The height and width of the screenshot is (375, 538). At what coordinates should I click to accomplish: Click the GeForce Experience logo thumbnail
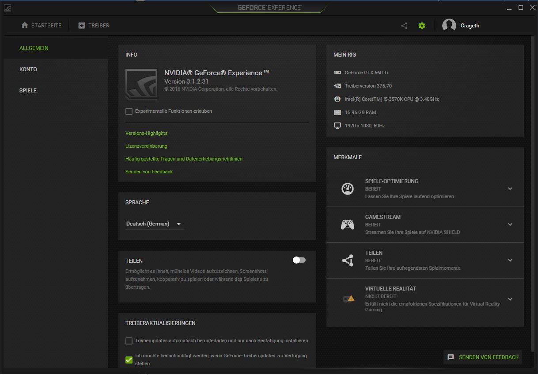tap(141, 85)
